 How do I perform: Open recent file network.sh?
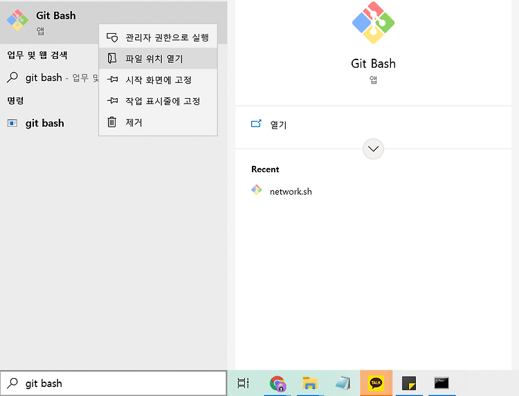click(291, 191)
